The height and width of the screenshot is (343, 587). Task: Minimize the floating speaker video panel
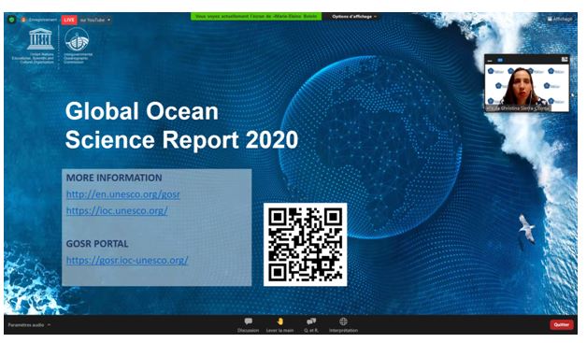(x=490, y=60)
